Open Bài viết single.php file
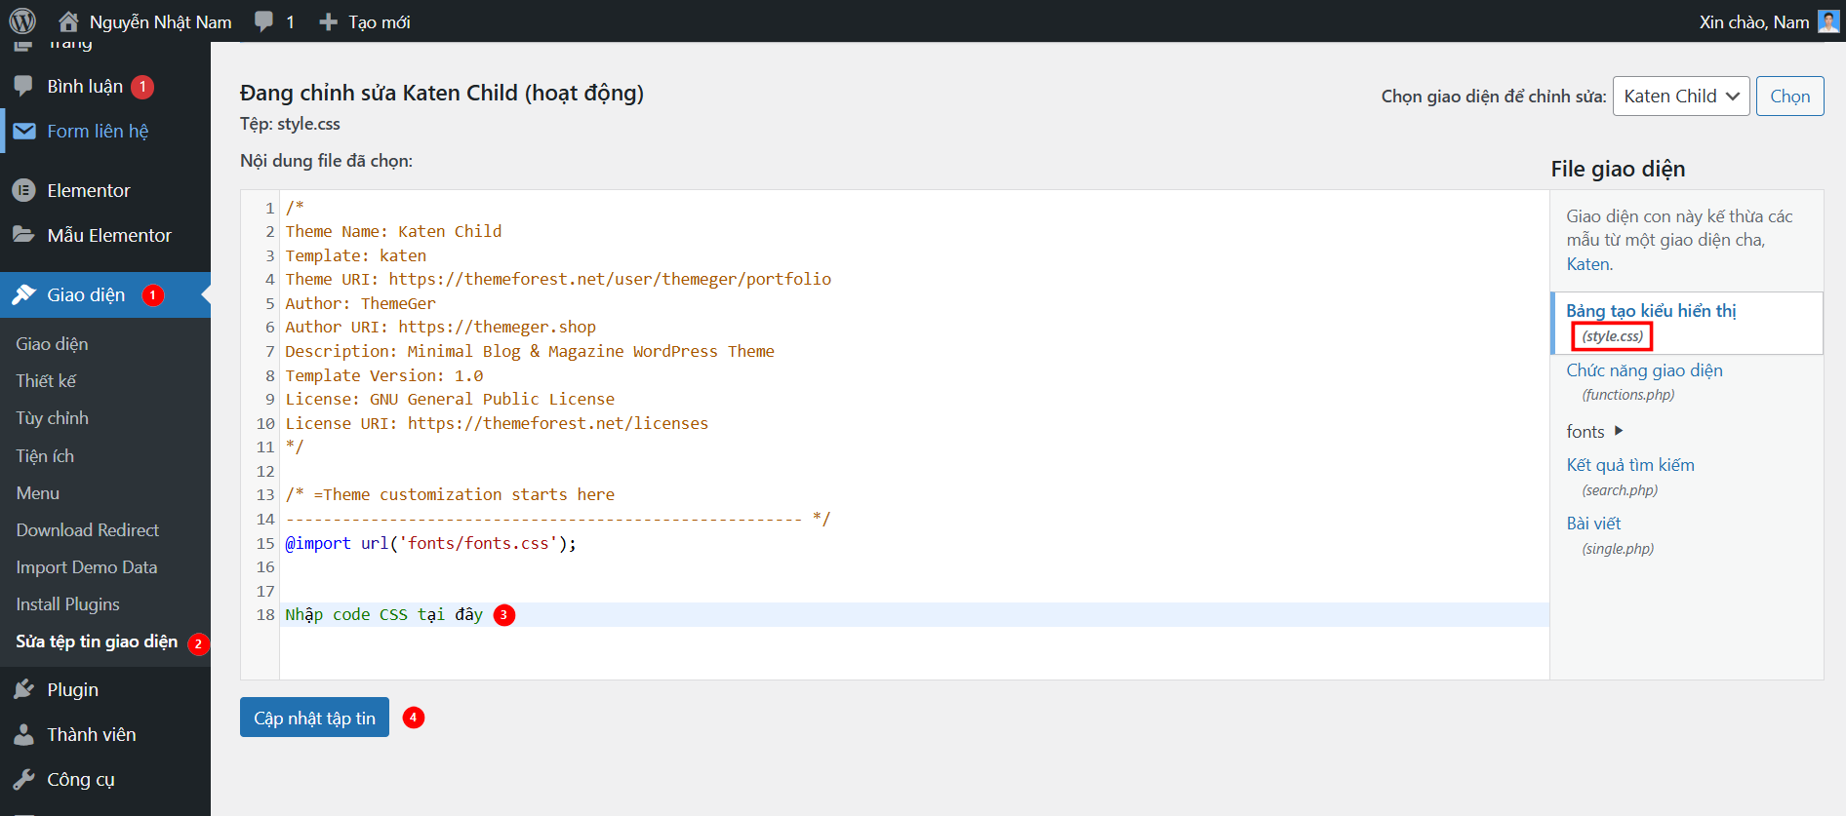The image size is (1846, 816). coord(1593,524)
